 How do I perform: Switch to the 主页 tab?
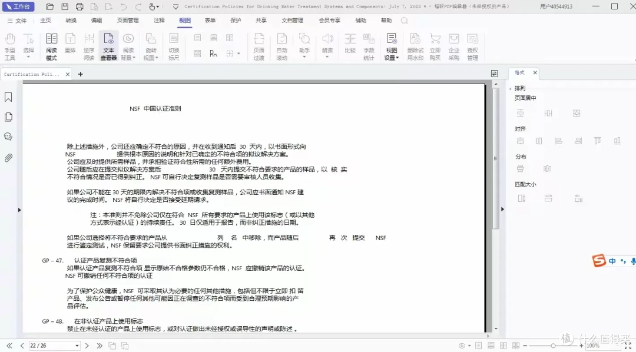pos(45,20)
